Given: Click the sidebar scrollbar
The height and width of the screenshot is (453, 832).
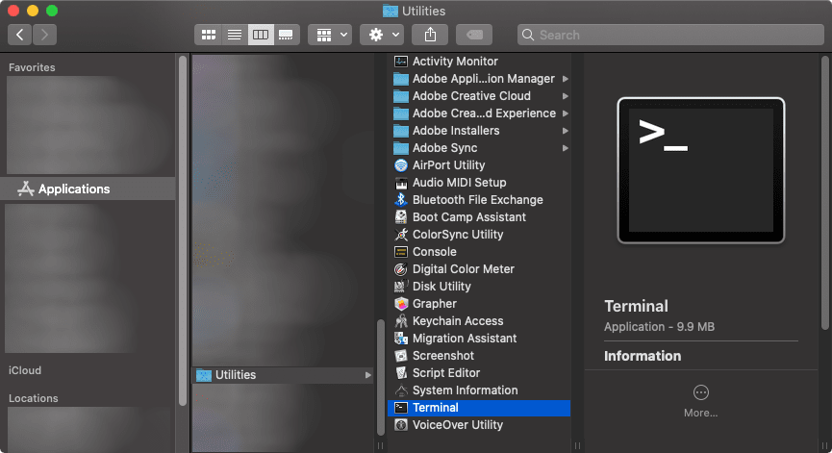Looking at the screenshot, I should pyautogui.click(x=183, y=231).
